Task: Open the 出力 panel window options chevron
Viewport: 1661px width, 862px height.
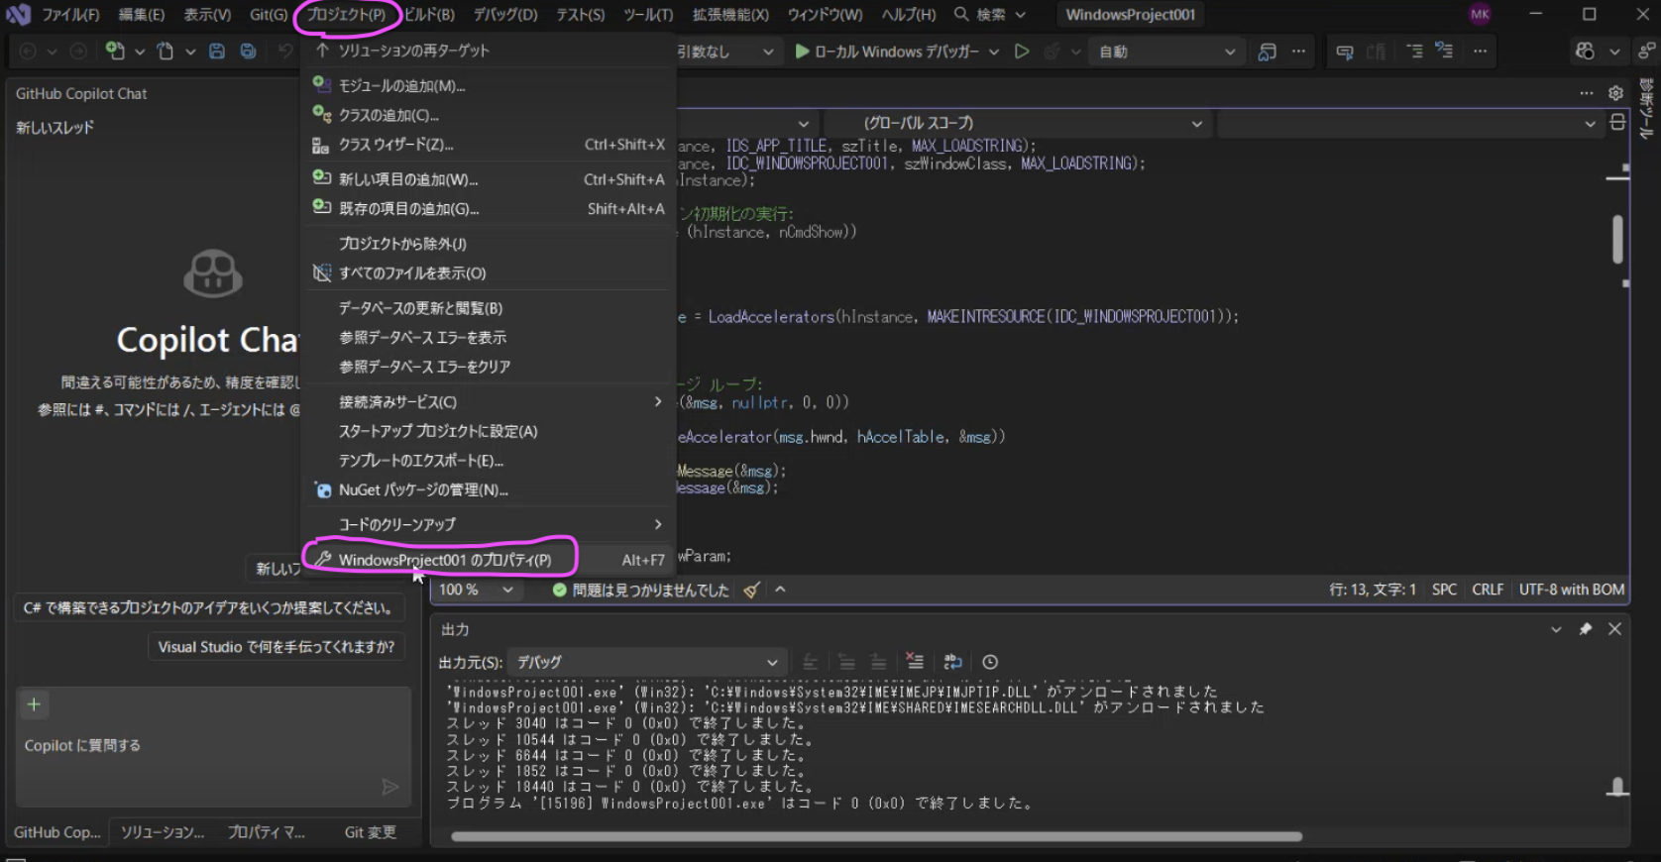Action: (1556, 629)
